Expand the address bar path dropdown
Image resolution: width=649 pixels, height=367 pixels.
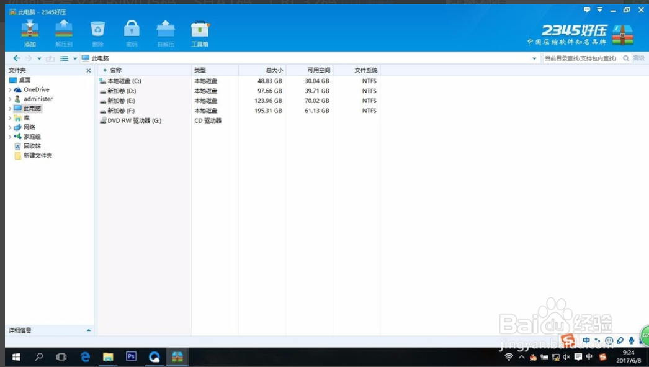534,58
